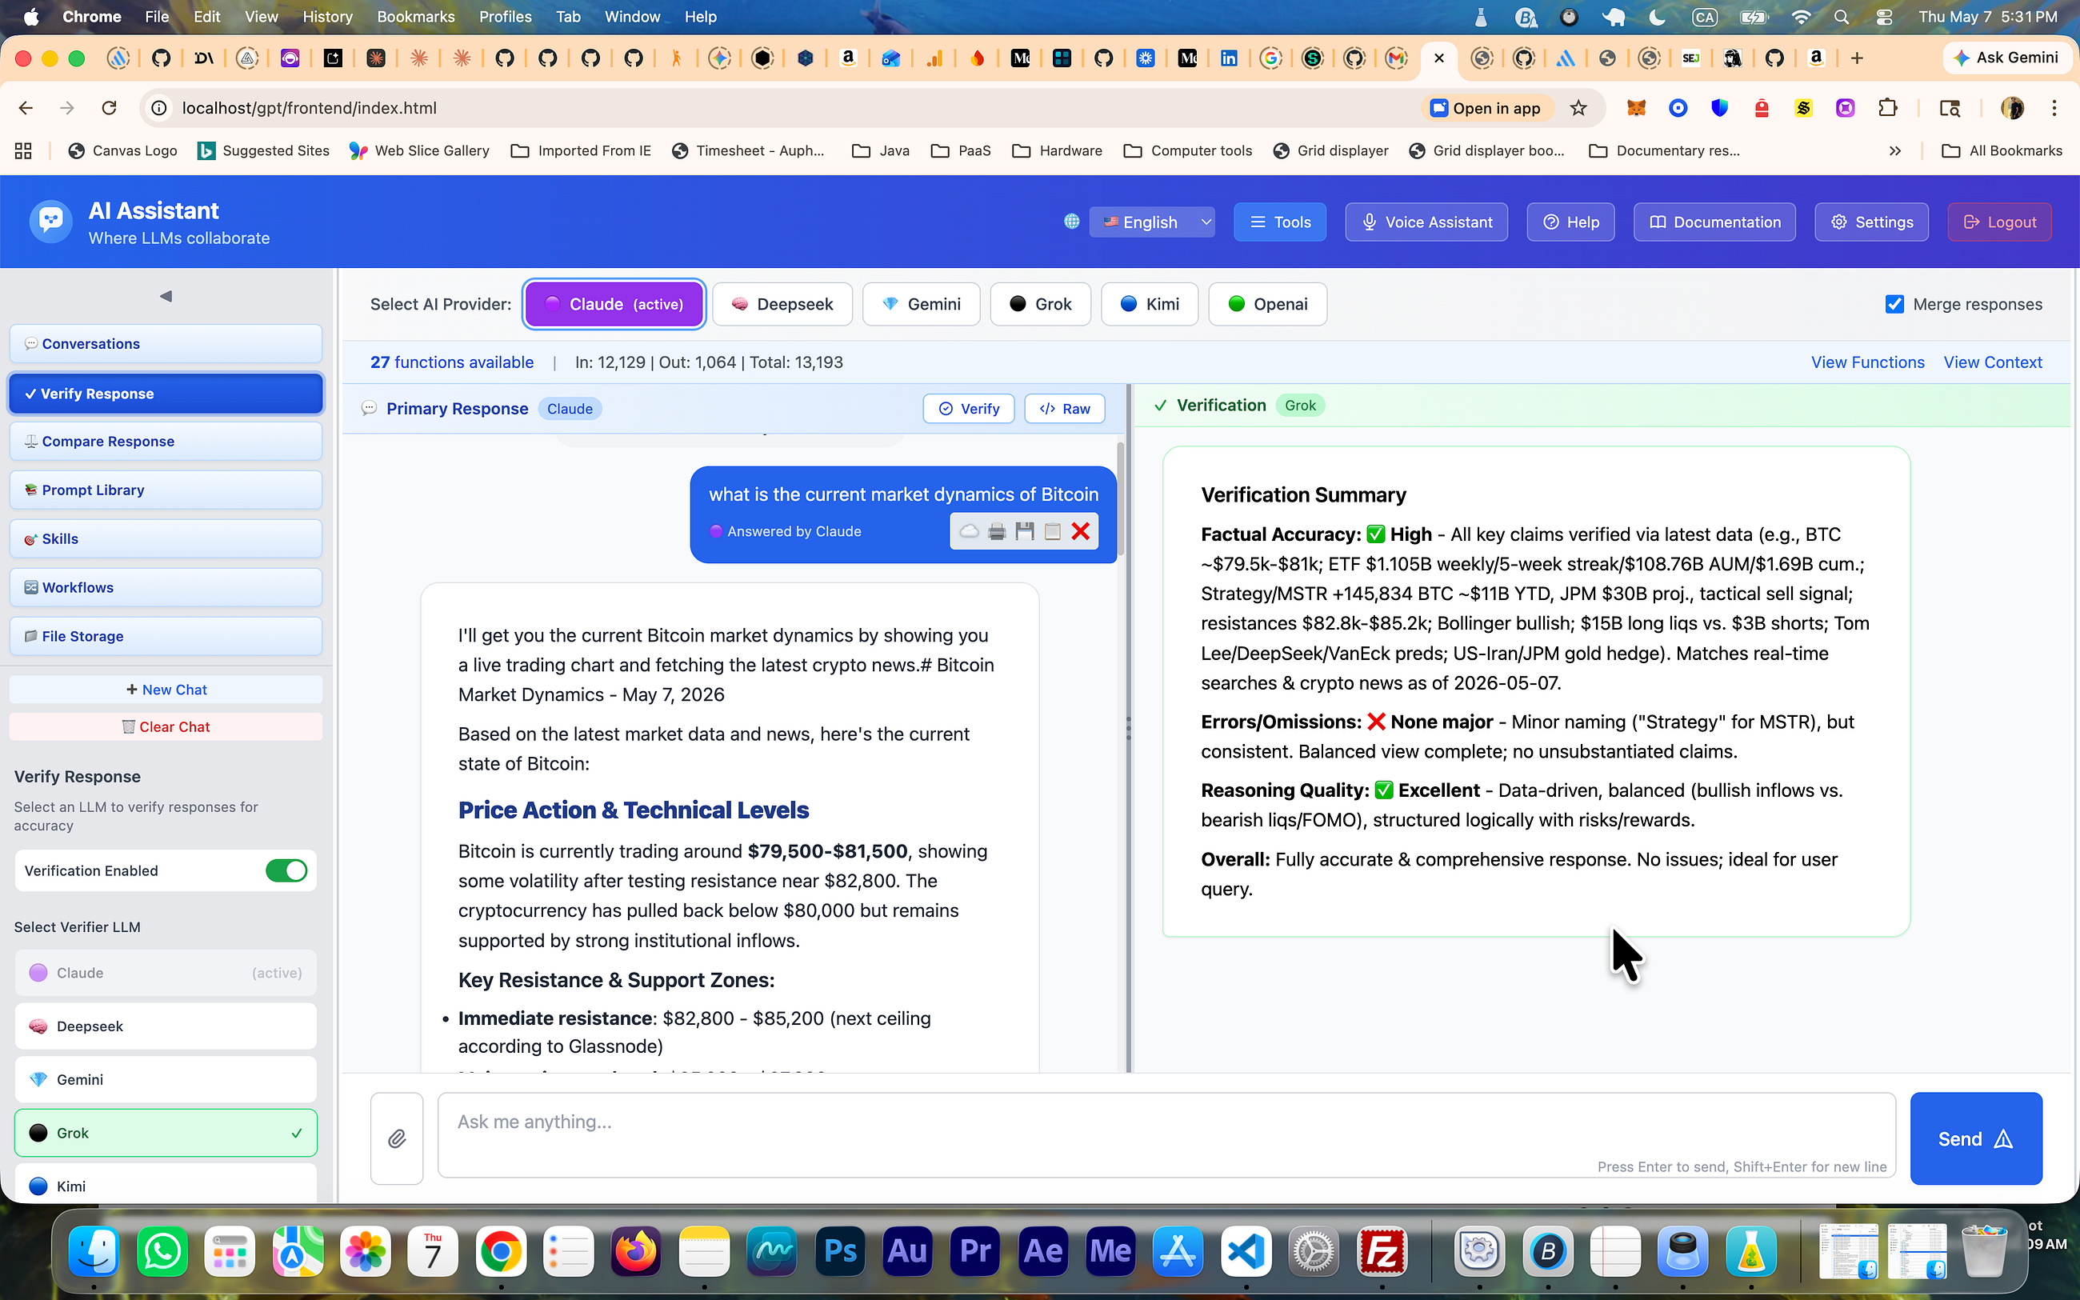The width and height of the screenshot is (2080, 1300).
Task: Open the All Bookmarks folder
Action: [x=2002, y=150]
